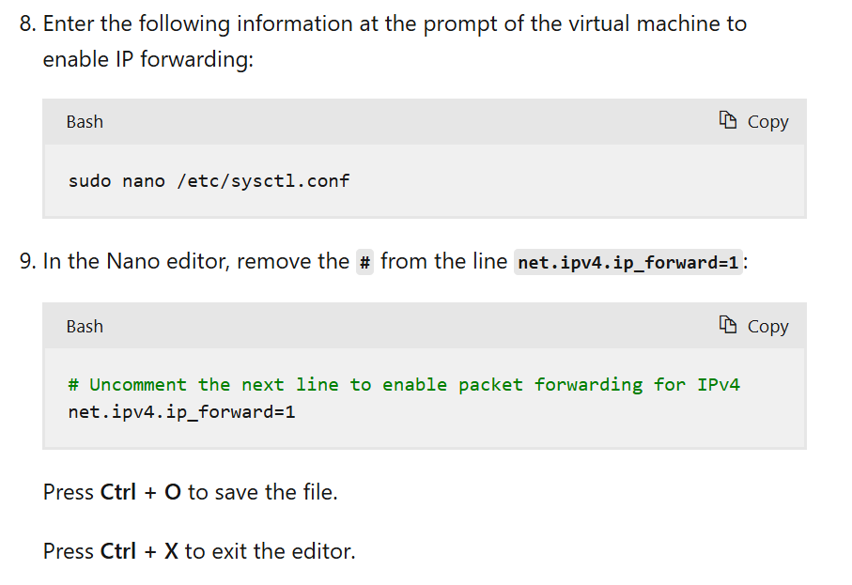
Task: Click the second Bash language label
Action: (85, 327)
